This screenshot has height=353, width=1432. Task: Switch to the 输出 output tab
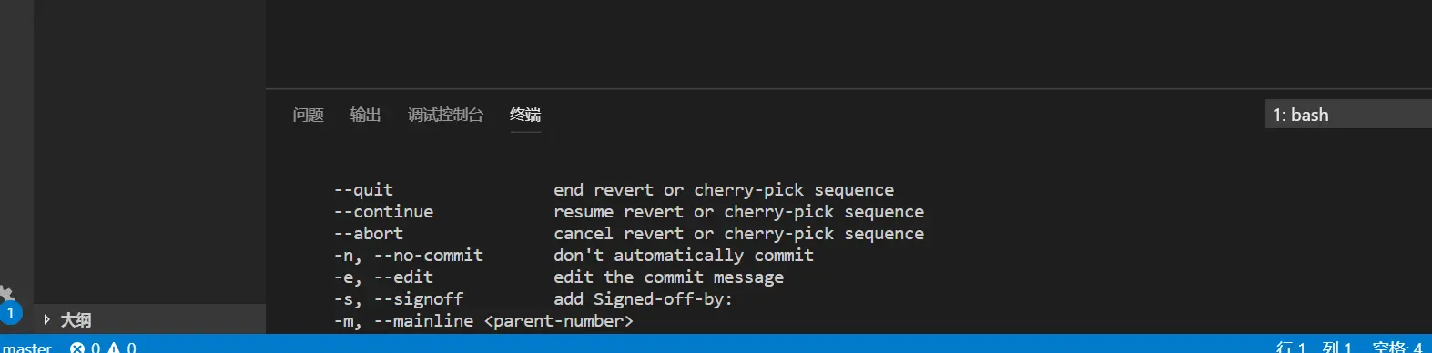click(x=365, y=115)
